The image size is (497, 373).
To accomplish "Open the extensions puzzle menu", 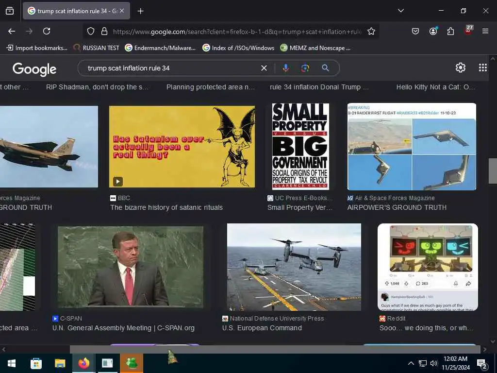I will click(450, 31).
